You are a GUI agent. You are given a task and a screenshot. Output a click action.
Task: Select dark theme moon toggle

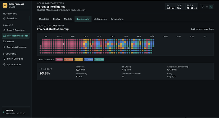211,7
